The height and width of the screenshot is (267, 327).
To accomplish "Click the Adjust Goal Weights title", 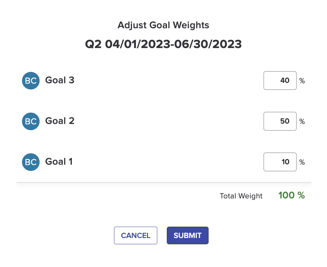I will pyautogui.click(x=163, y=25).
